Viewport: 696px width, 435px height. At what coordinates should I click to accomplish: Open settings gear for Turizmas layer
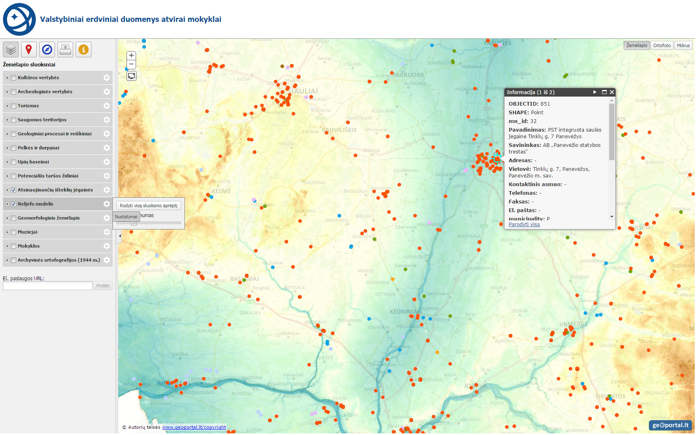(107, 106)
